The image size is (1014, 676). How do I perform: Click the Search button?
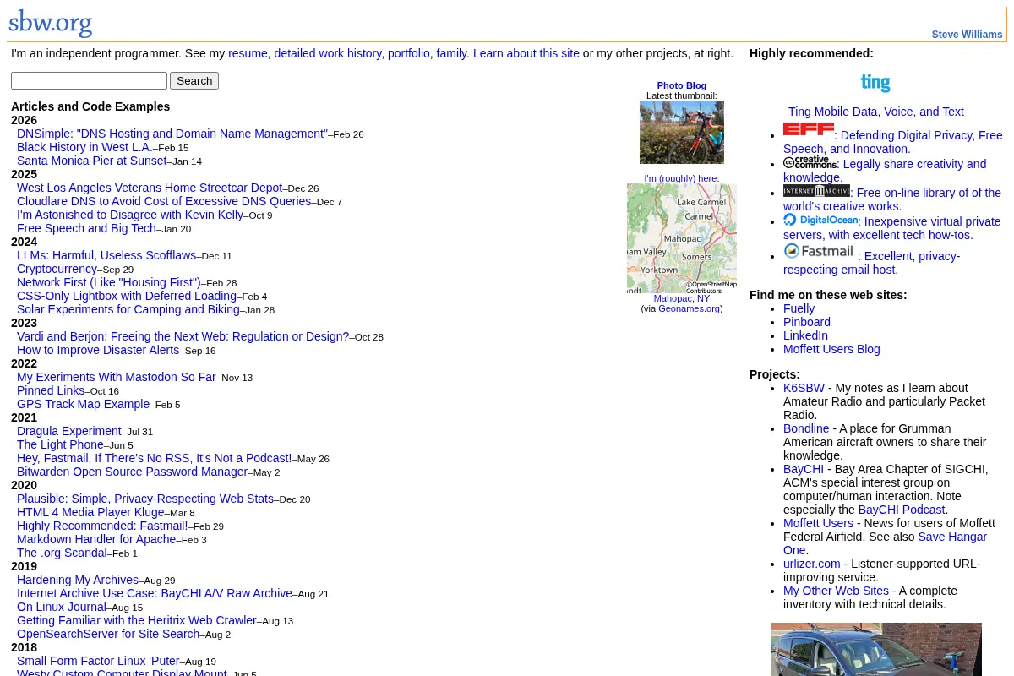(x=194, y=80)
